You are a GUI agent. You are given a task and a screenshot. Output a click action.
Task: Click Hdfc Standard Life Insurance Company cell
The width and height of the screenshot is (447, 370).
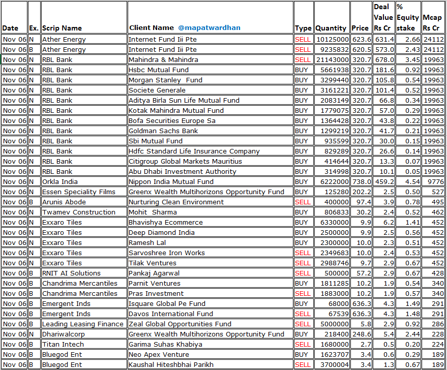click(x=211, y=151)
